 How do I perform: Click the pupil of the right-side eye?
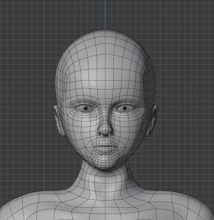125,108
